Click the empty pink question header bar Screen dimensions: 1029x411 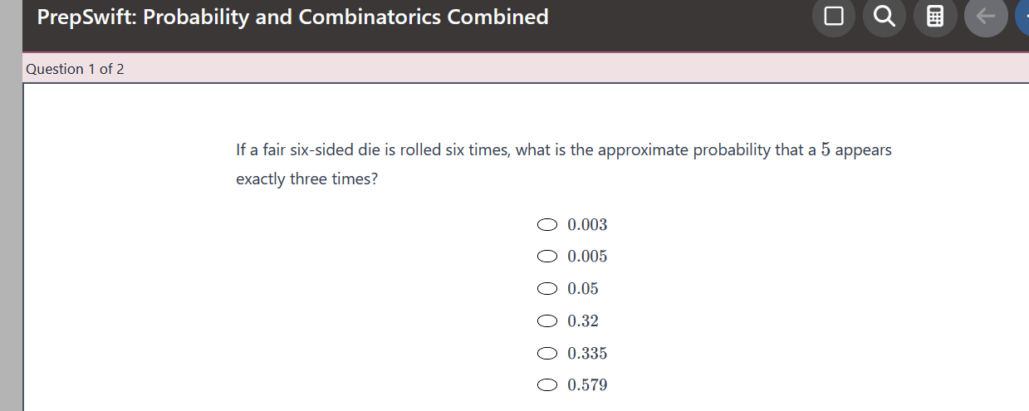[x=581, y=69]
